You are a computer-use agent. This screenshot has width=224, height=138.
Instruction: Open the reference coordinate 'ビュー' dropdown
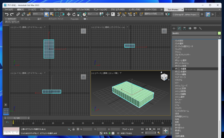[x=93, y=14]
